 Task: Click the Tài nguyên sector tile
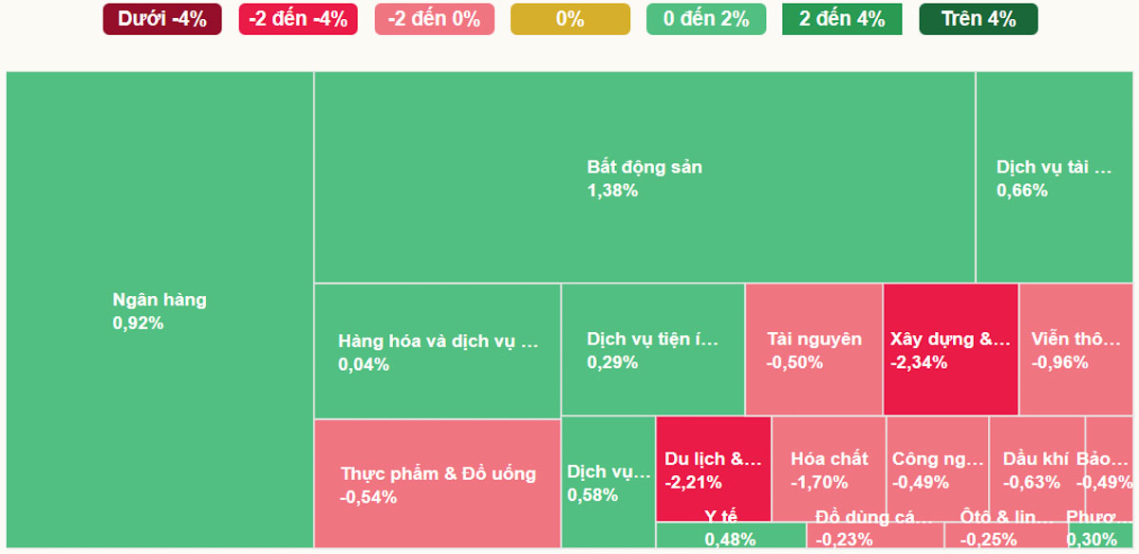(813, 349)
